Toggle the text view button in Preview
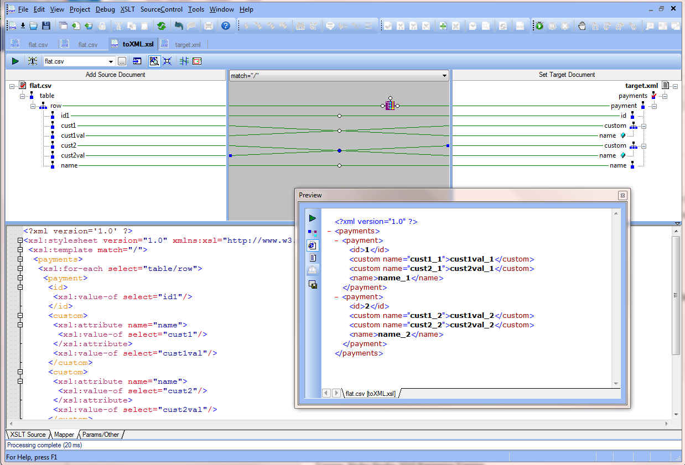 coord(313,258)
